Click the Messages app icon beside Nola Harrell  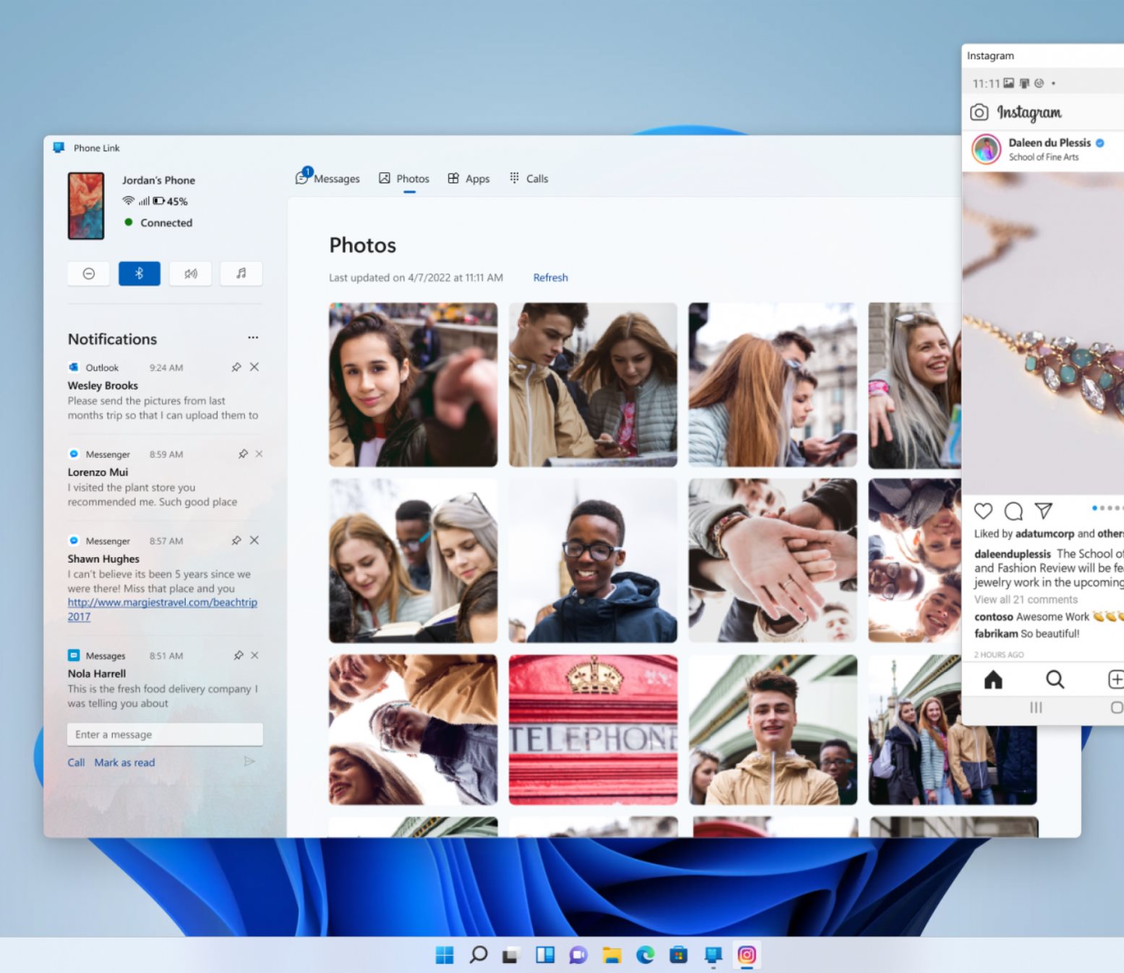click(73, 655)
